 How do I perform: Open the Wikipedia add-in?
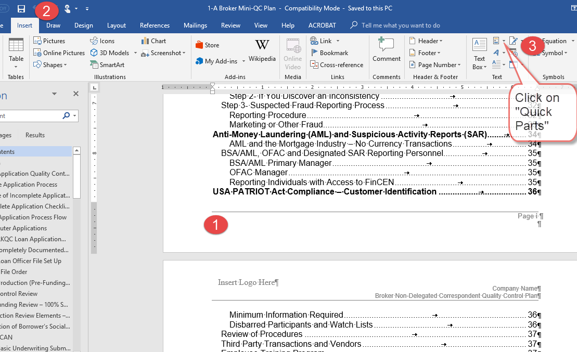tap(262, 50)
